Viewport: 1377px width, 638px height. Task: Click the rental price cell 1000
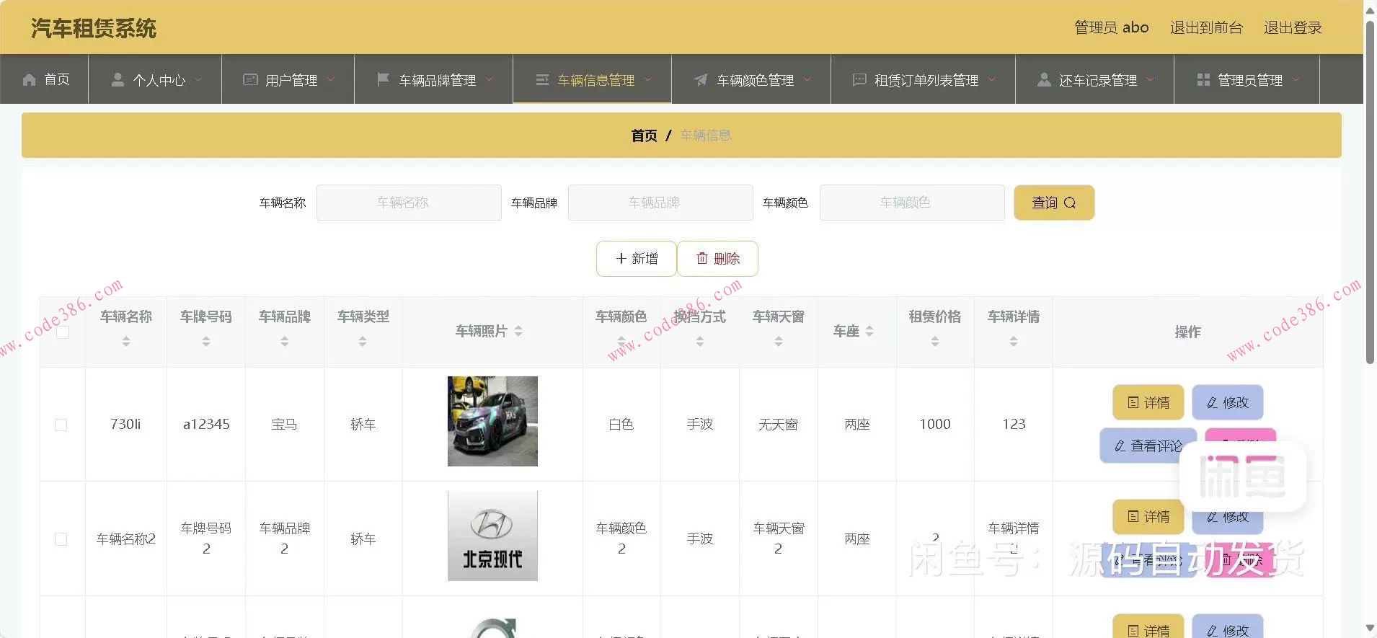point(935,425)
